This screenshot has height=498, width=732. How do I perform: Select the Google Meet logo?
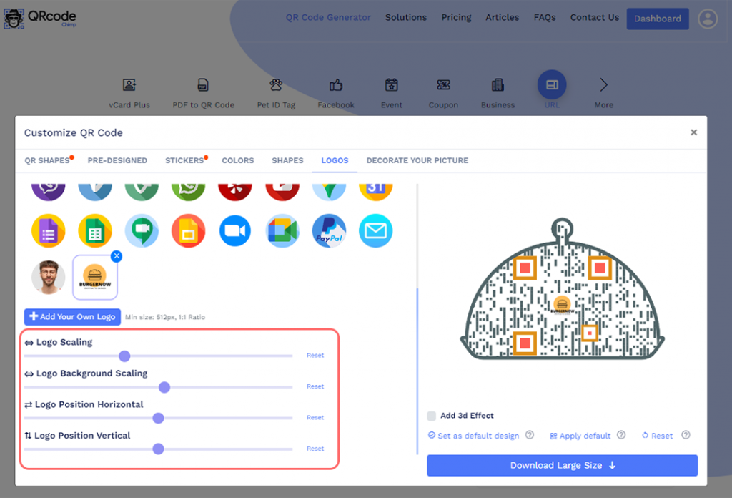pyautogui.click(x=282, y=231)
